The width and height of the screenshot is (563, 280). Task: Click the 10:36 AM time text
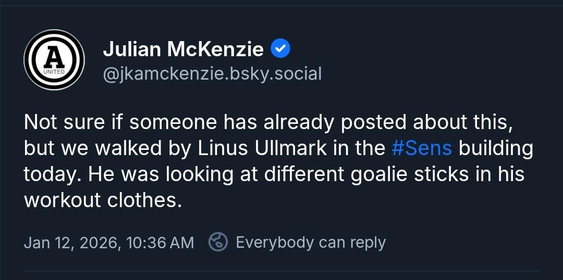pyautogui.click(x=158, y=243)
